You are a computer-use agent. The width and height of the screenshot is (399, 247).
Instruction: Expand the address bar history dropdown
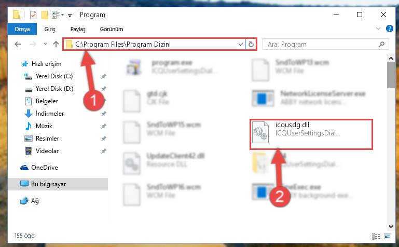coord(240,45)
